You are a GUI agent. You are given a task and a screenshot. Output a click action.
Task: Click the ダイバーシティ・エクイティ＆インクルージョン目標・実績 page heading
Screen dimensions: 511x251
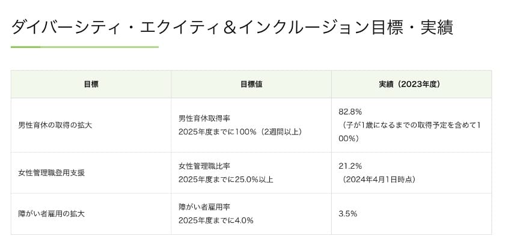(x=231, y=27)
